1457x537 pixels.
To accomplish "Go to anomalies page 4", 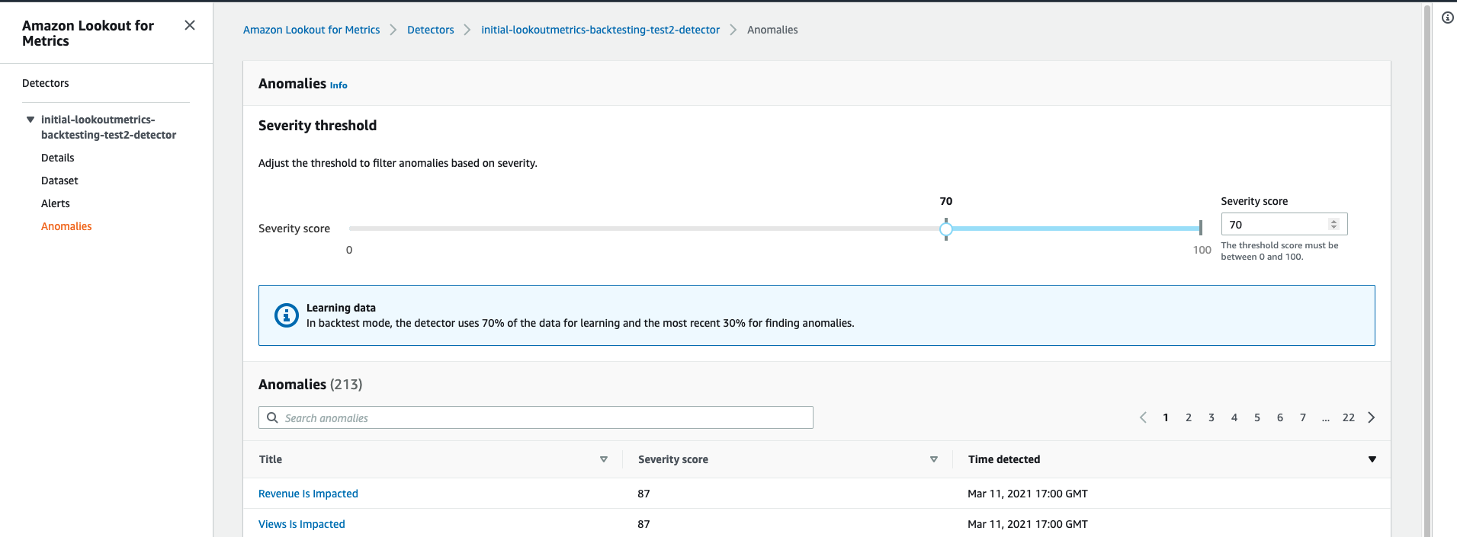I will coord(1234,417).
